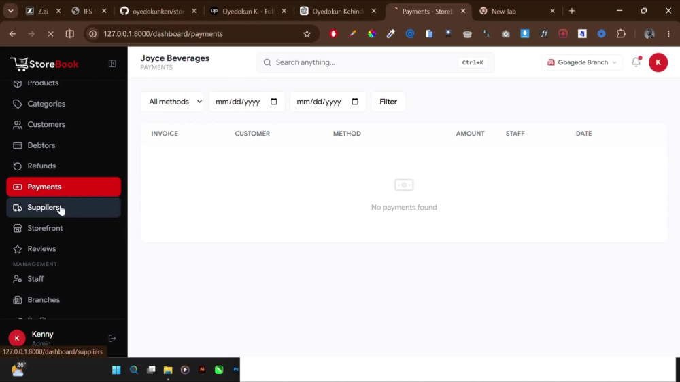Open the Gbagede Branch selector
The image size is (680, 382).
[582, 62]
